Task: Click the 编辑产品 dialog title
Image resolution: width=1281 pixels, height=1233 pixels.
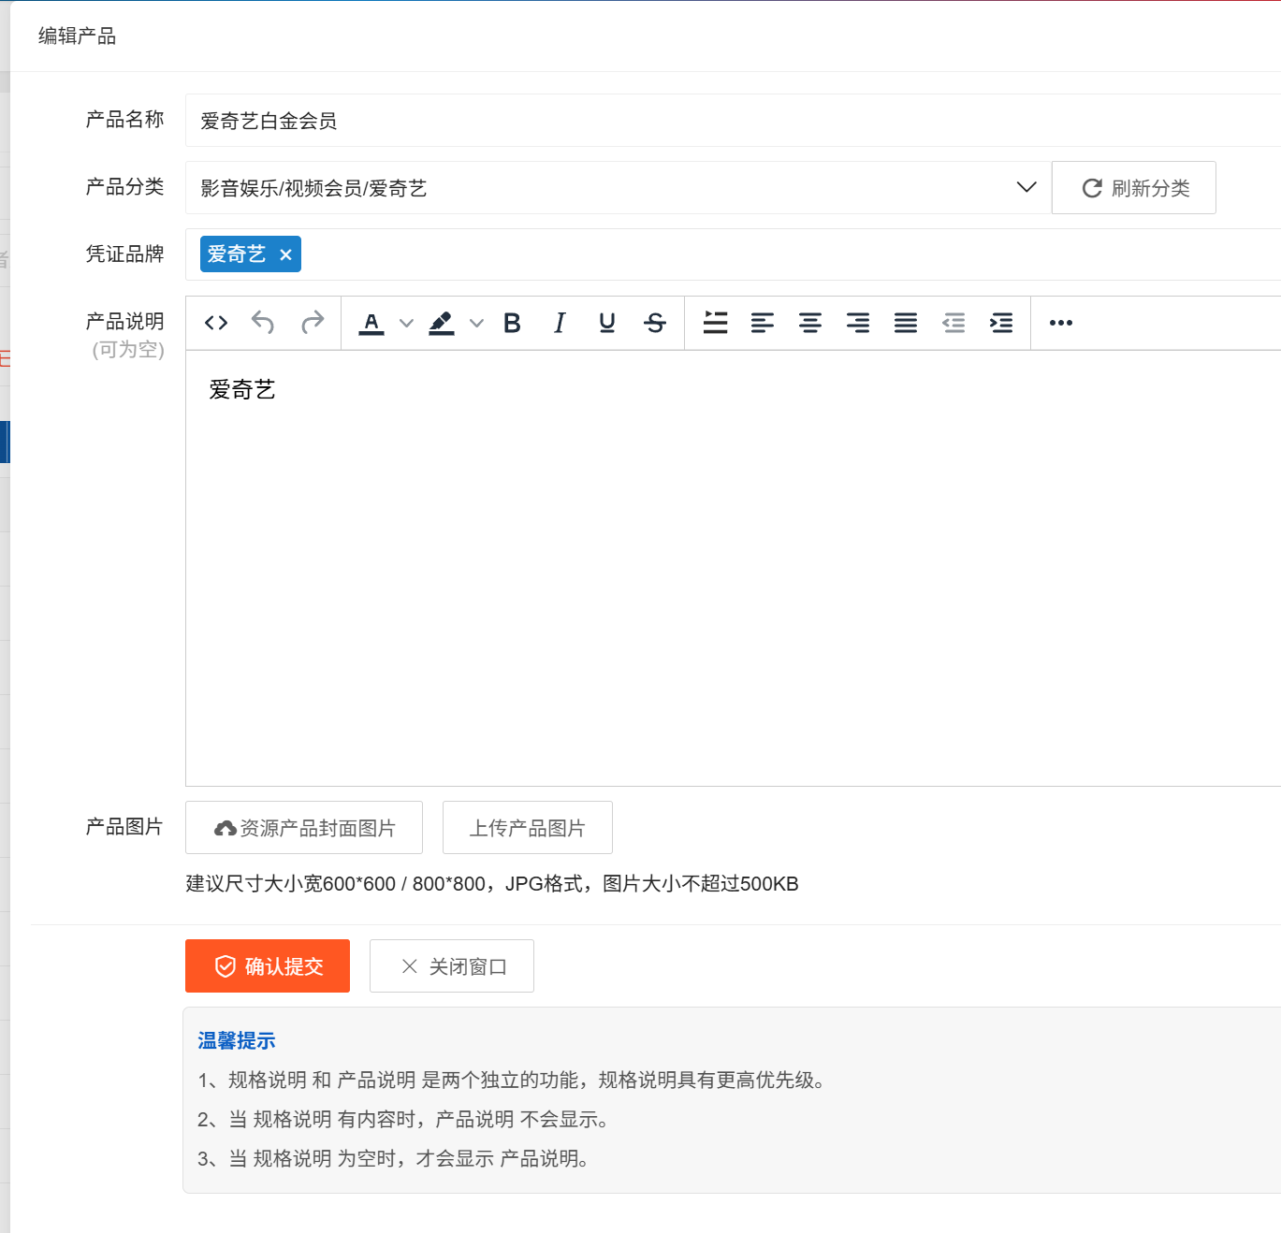Action: point(77,36)
